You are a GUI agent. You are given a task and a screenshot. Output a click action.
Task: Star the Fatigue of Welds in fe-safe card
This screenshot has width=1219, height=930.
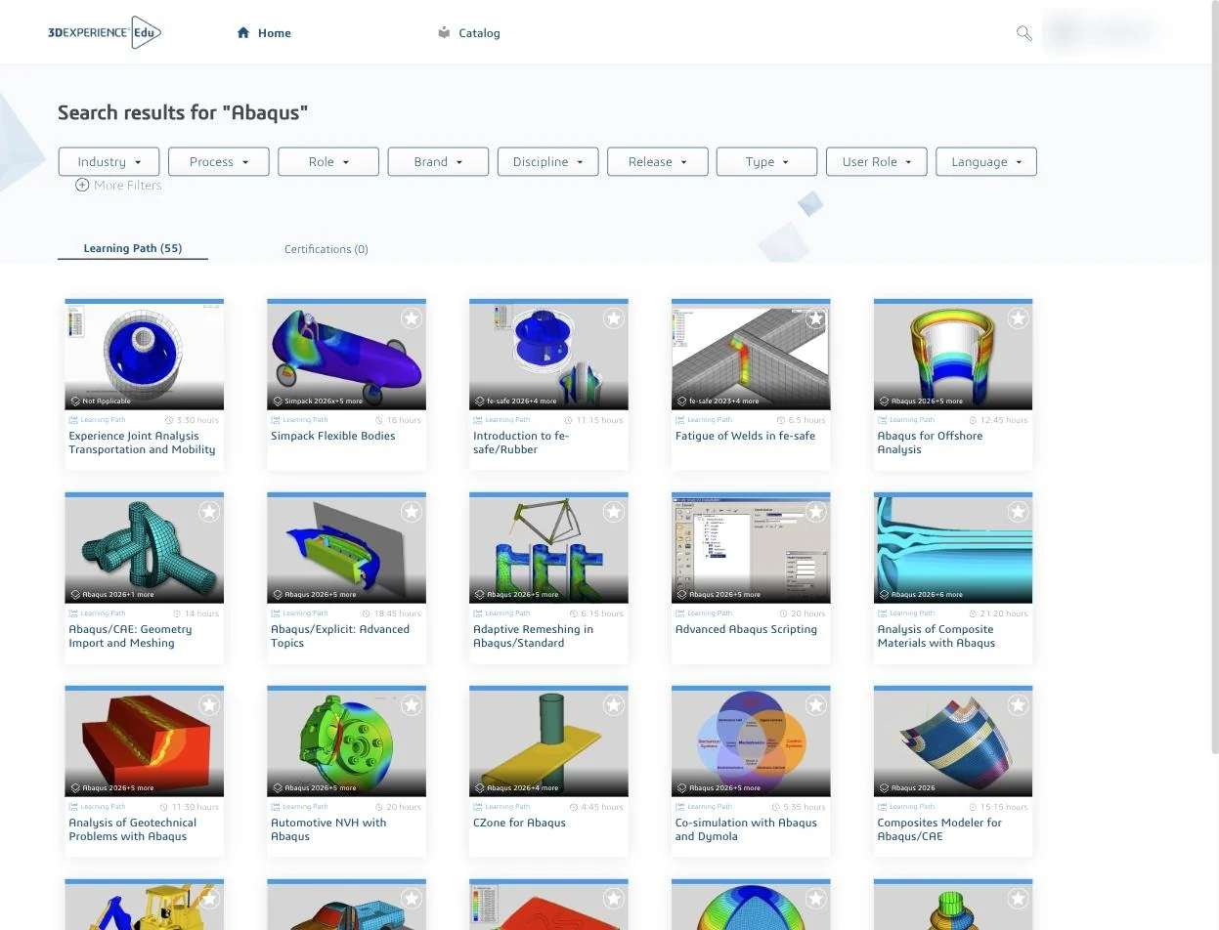816,318
